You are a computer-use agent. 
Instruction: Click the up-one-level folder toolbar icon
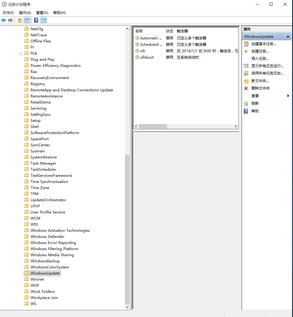coord(20,20)
